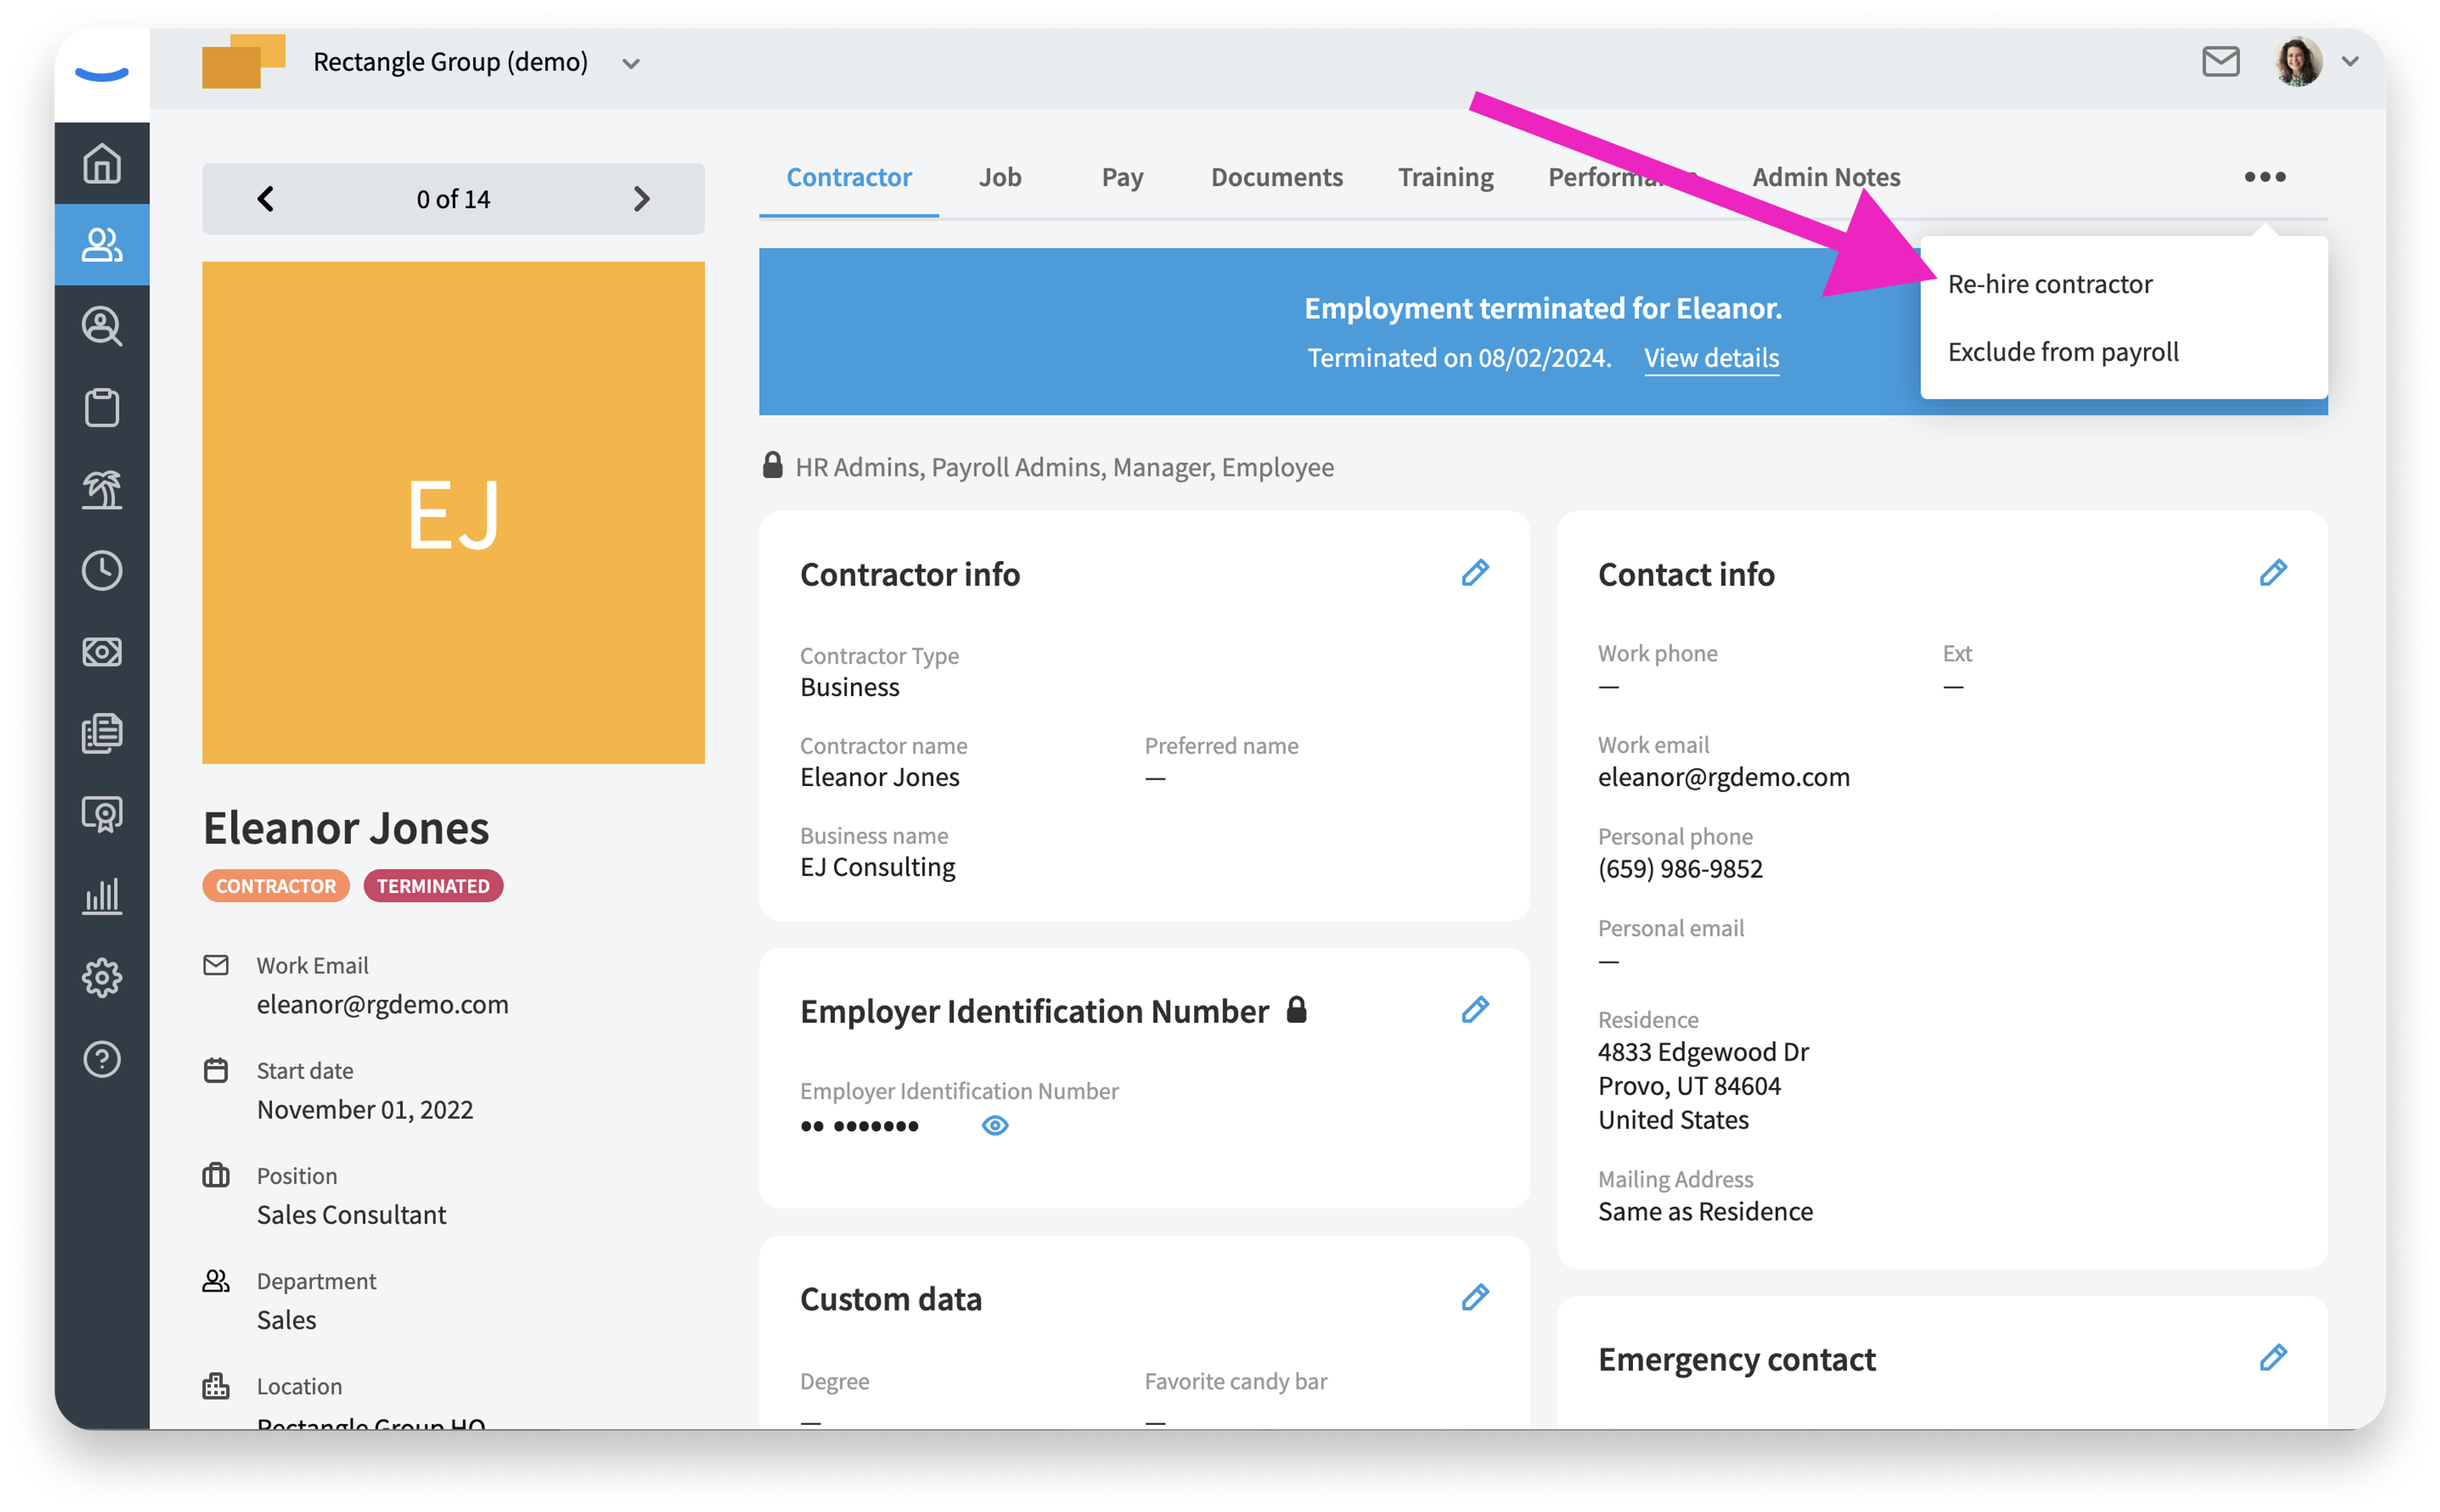The width and height of the screenshot is (2440, 1512).
Task: Click the TERMINATED status badge
Action: [x=432, y=886]
